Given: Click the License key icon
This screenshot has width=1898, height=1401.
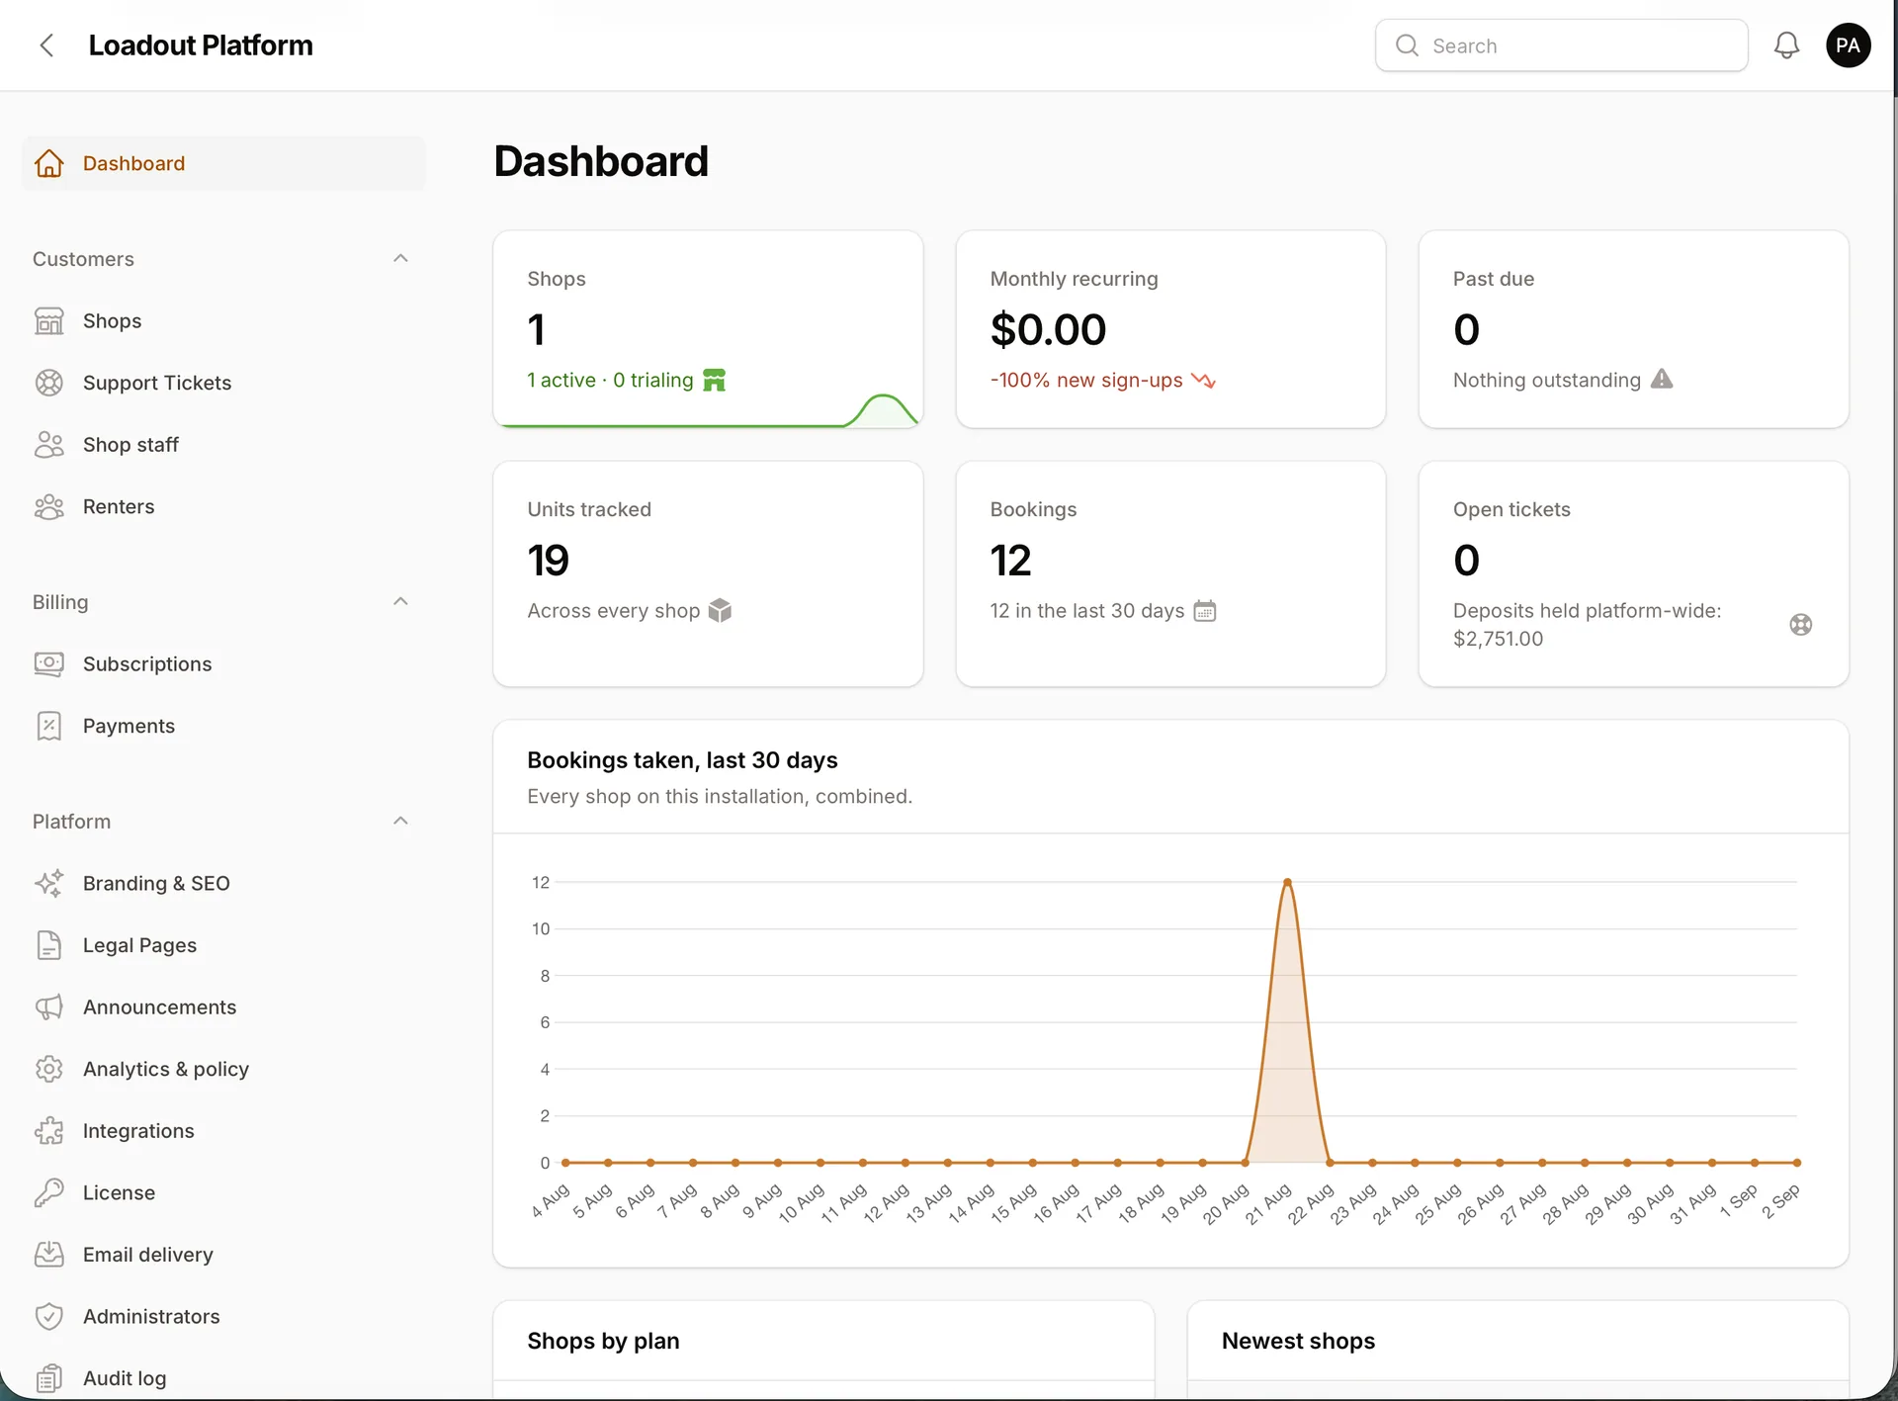Looking at the screenshot, I should pyautogui.click(x=48, y=1192).
